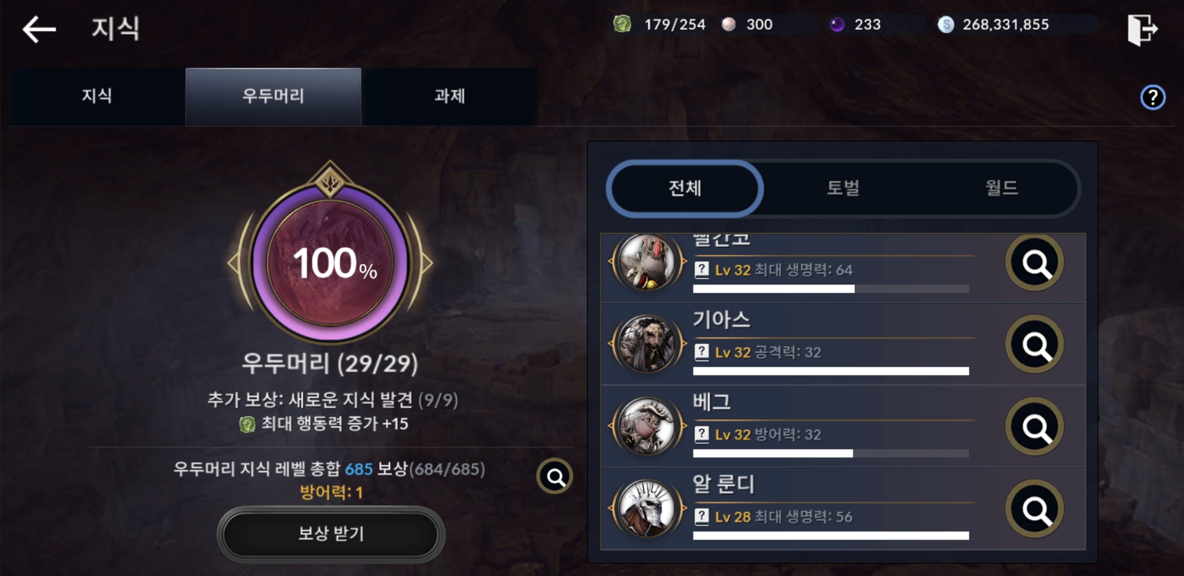Tap the green energy 179/254 icon
The image size is (1184, 576).
pos(622,24)
